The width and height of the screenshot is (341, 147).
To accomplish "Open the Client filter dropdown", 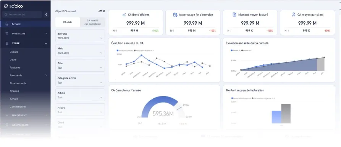I will click(80, 125).
